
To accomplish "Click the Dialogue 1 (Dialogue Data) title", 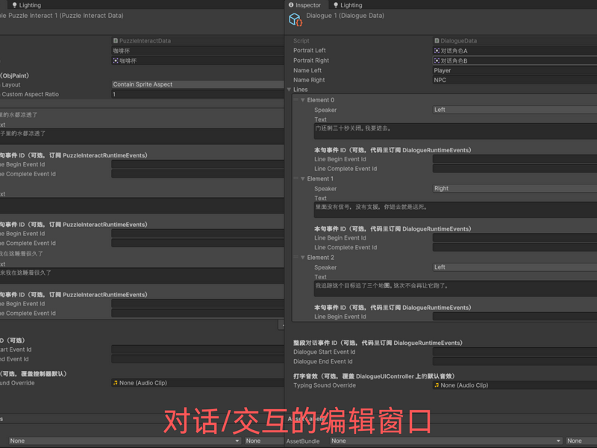I will point(345,16).
